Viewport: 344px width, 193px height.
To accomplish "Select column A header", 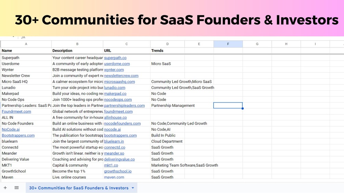I will coord(26,44).
